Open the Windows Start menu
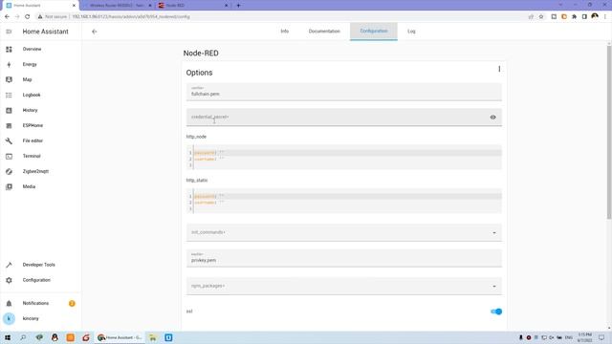 tap(8, 337)
